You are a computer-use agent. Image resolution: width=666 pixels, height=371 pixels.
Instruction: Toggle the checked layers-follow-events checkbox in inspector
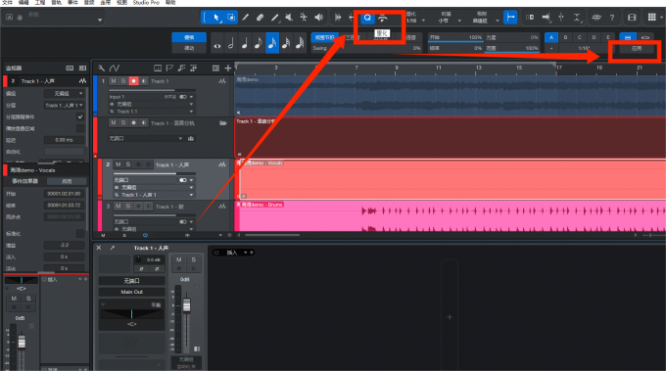coord(80,116)
